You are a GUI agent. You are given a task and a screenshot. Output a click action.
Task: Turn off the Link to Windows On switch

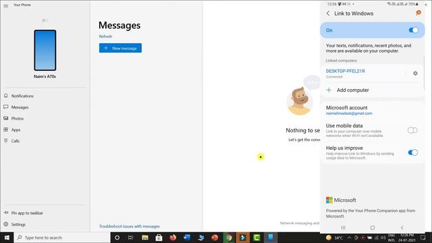point(413,30)
